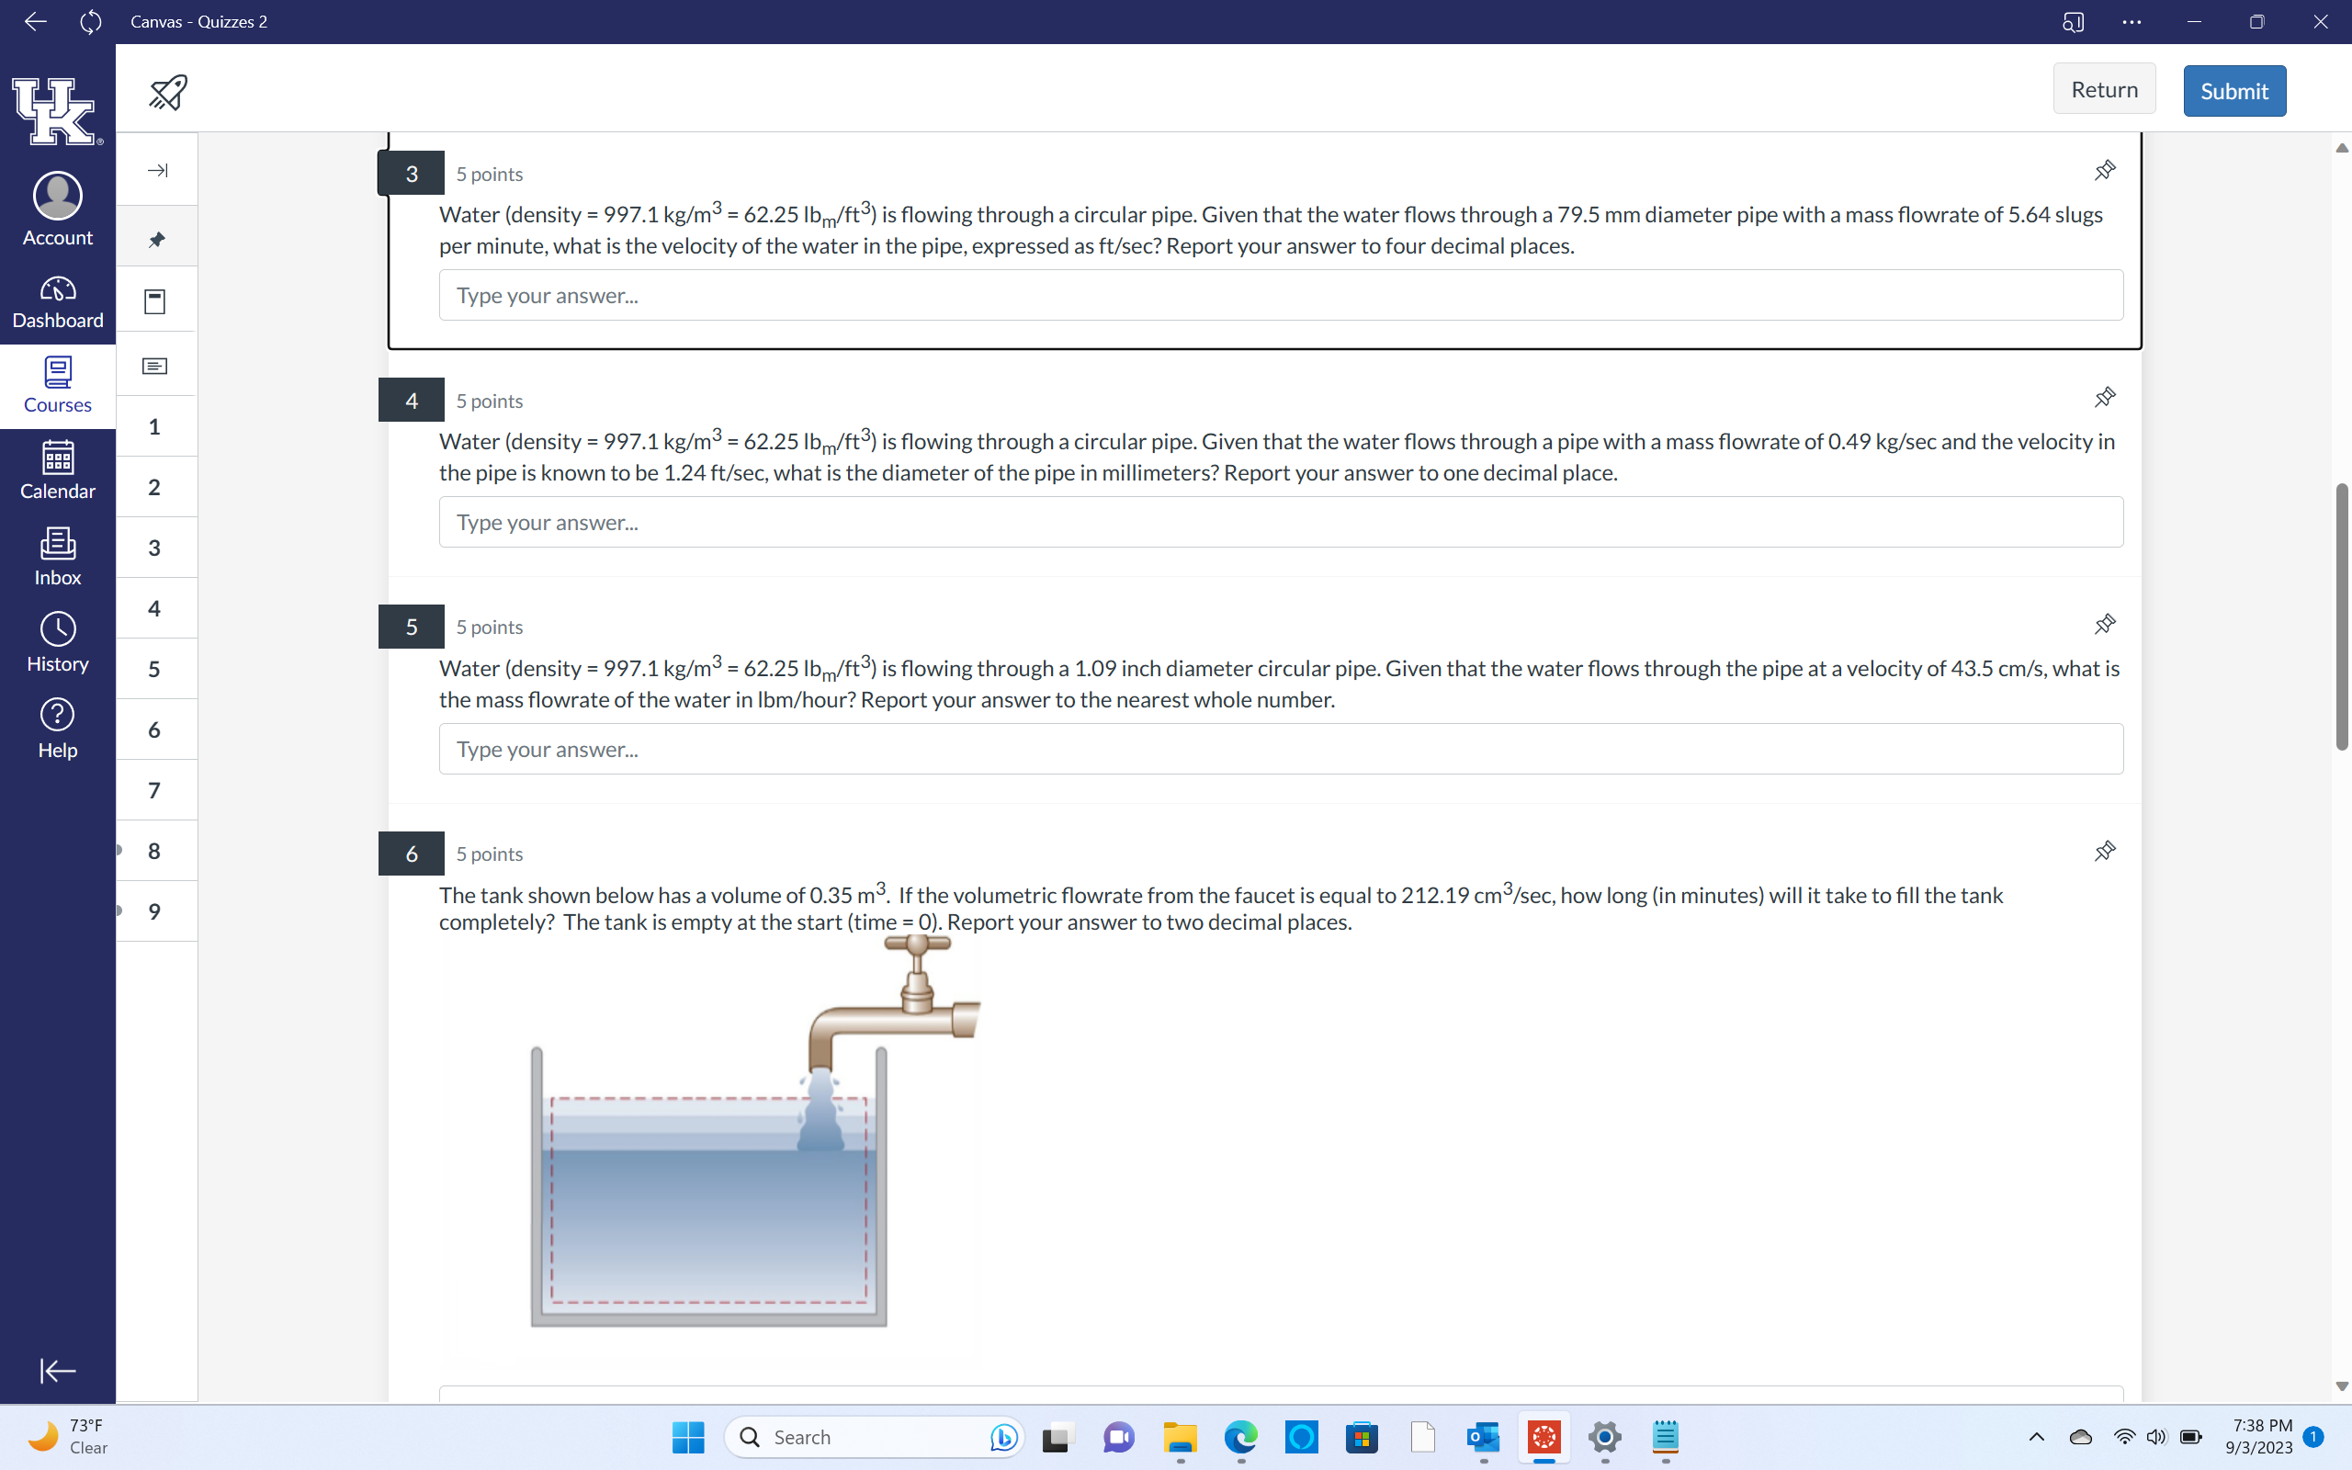Screen dimensions: 2352x1470
Task: Click the rocket launch icon
Action: tap(167, 91)
